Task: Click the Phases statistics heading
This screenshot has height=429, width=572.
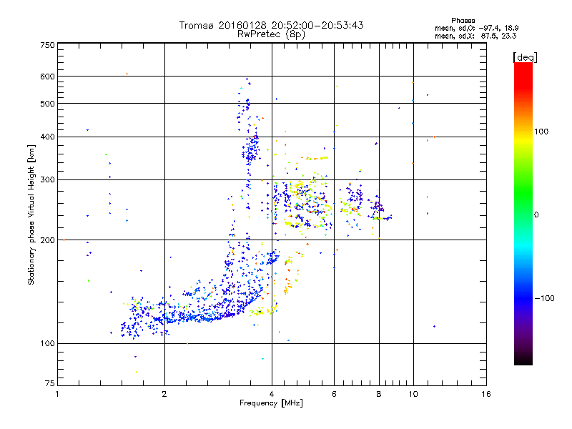Action: (468, 20)
